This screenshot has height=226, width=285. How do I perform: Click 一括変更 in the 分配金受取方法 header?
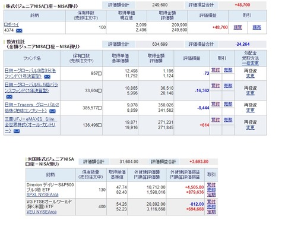tap(250, 63)
